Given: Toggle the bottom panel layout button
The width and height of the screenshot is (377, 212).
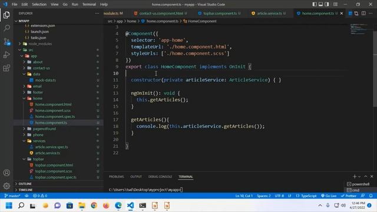Looking at the screenshot, I should pos(320,4).
